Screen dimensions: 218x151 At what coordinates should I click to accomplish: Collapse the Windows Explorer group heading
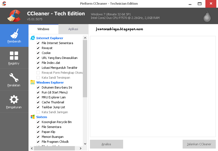click(50, 82)
